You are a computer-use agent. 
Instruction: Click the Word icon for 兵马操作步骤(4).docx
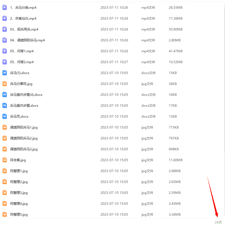[5, 95]
